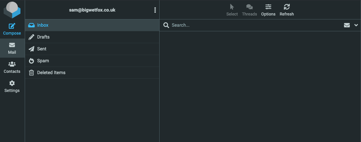Go to the Sent folder
Image resolution: width=361 pixels, height=142 pixels.
click(42, 49)
